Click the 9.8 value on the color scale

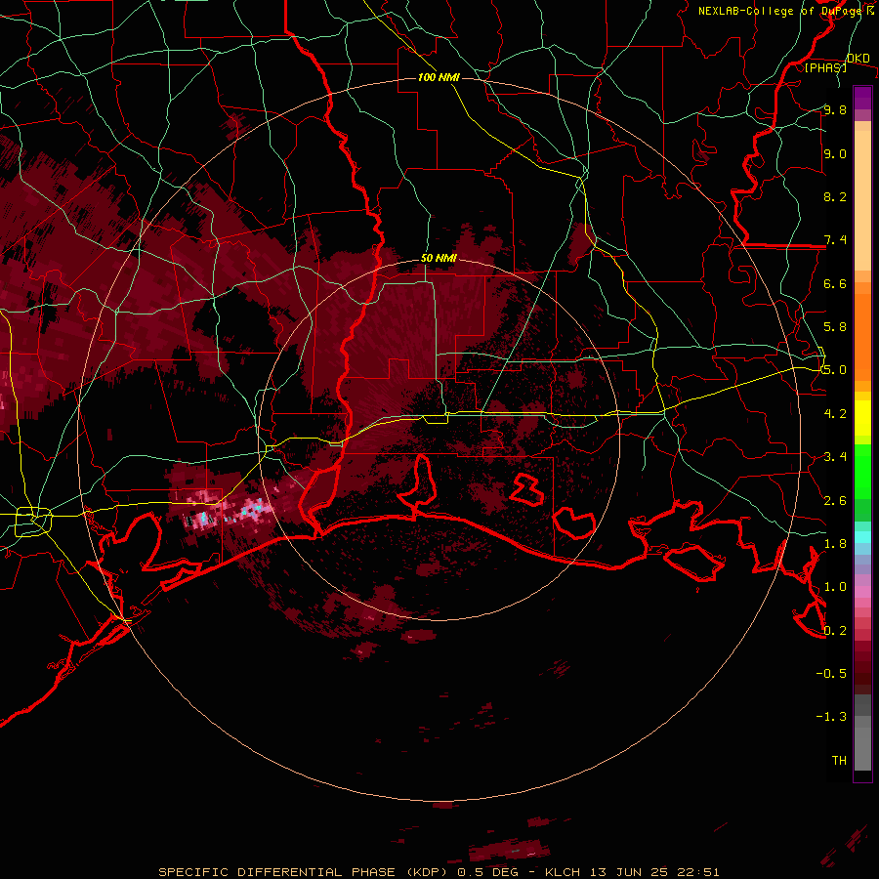tap(835, 109)
